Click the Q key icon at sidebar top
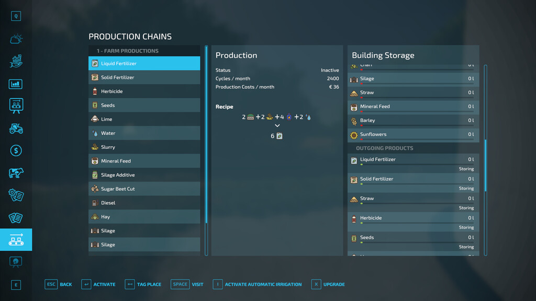This screenshot has width=536, height=301. [x=16, y=16]
